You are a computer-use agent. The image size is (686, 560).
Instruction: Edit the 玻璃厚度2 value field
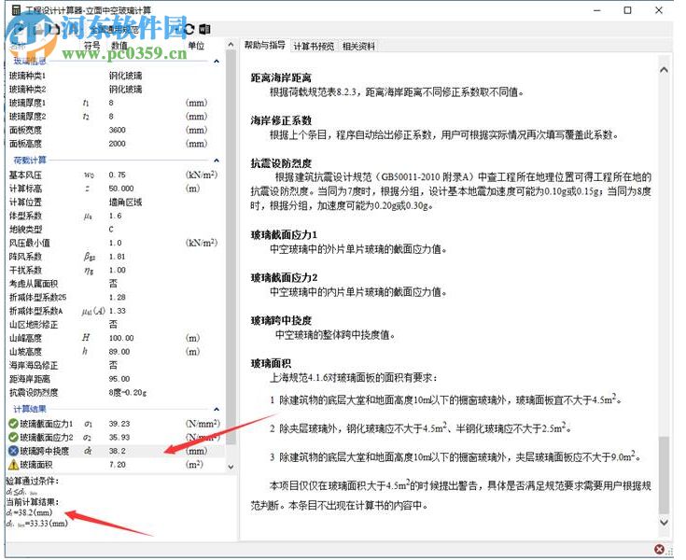tap(111, 117)
